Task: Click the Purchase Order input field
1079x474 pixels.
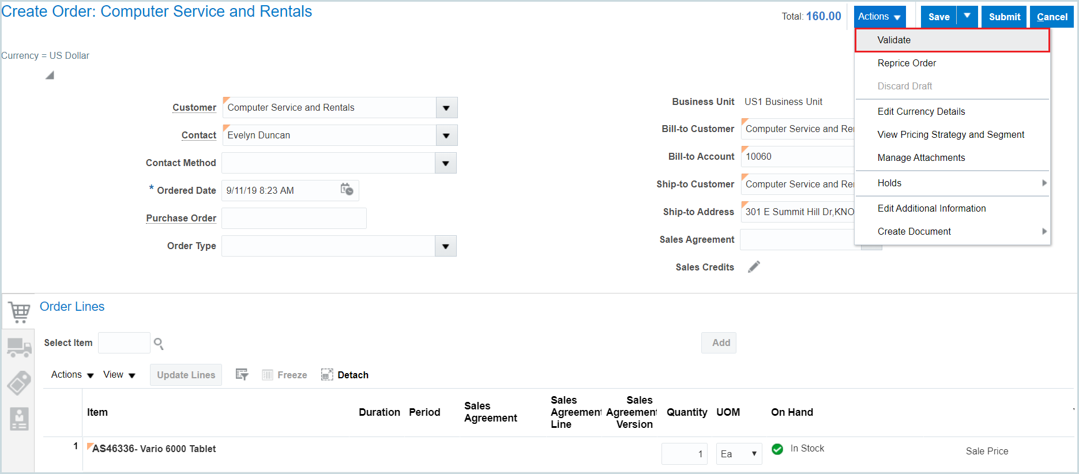Action: tap(294, 219)
